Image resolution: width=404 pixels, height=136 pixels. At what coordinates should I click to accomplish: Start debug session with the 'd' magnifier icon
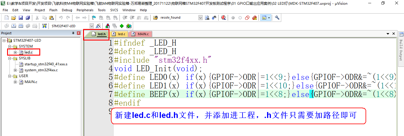click(x=223, y=18)
